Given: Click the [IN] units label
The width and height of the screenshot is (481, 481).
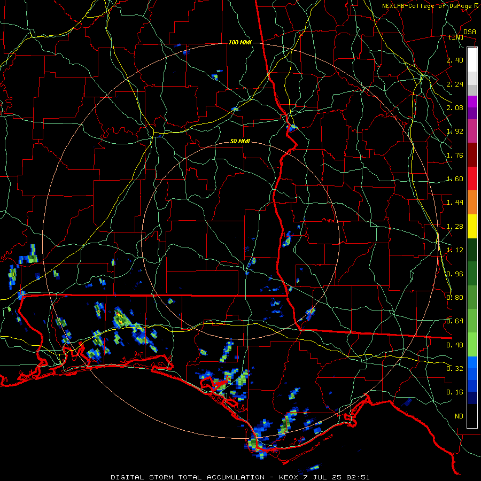Looking at the screenshot, I should click(x=456, y=37).
